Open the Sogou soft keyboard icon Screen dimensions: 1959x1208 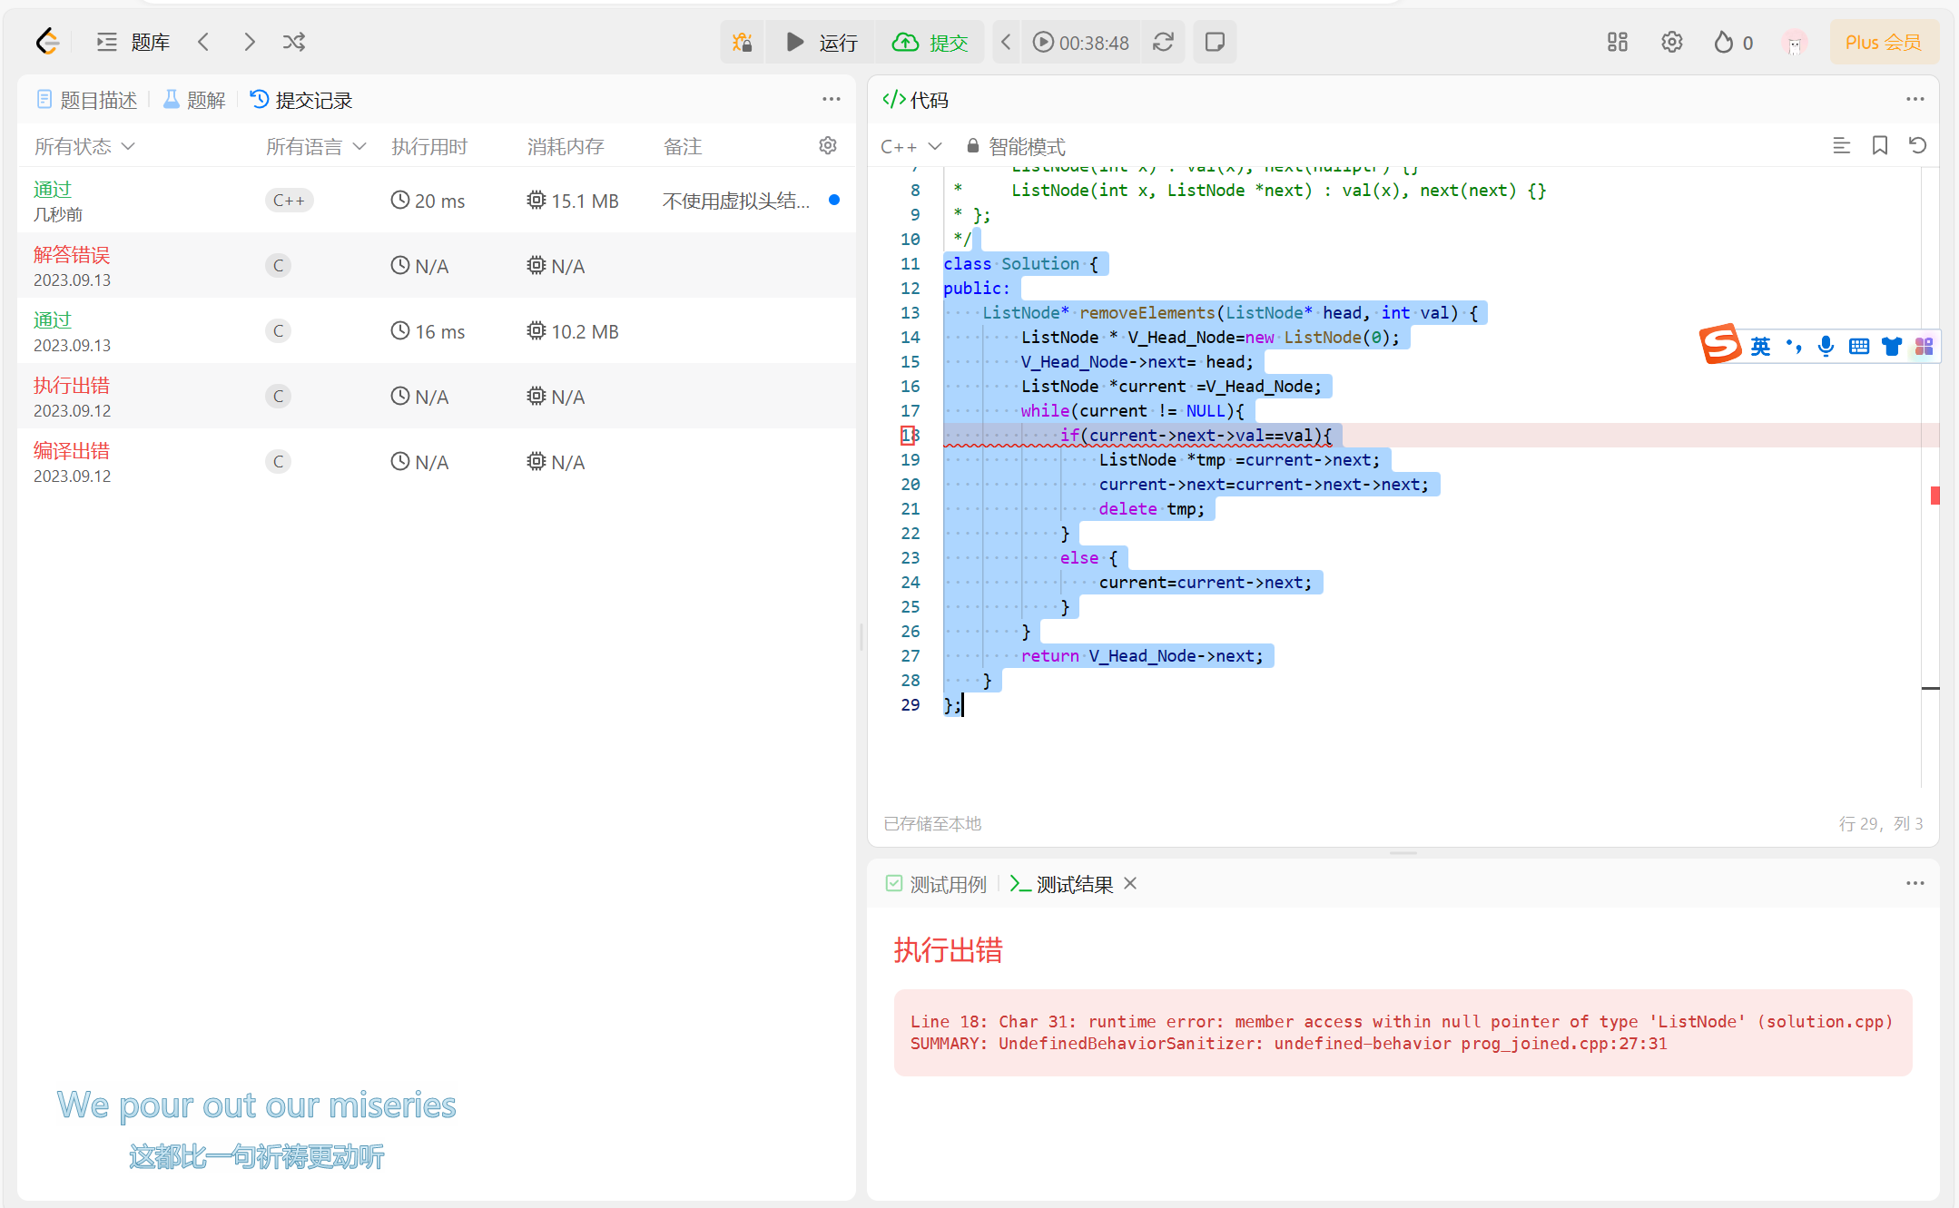pos(1859,346)
